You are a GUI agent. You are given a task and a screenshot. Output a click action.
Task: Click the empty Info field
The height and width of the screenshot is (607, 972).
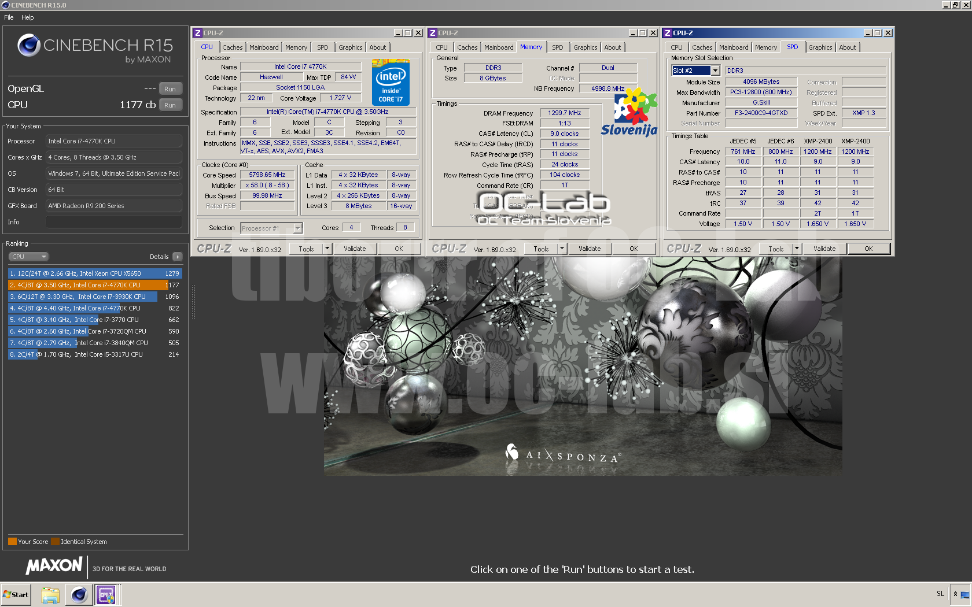114,222
